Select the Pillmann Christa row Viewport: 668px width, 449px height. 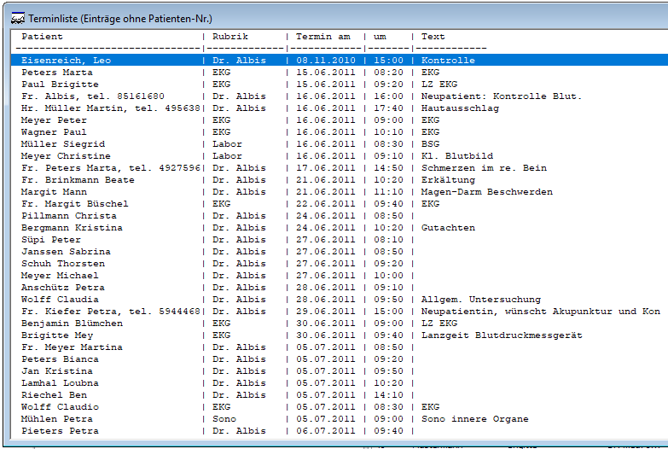pyautogui.click(x=339, y=215)
